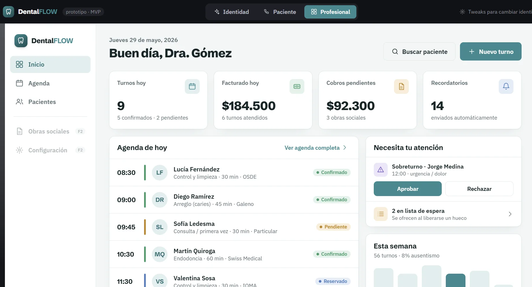Click the calendar icon in Turnos hoy card

(x=192, y=86)
